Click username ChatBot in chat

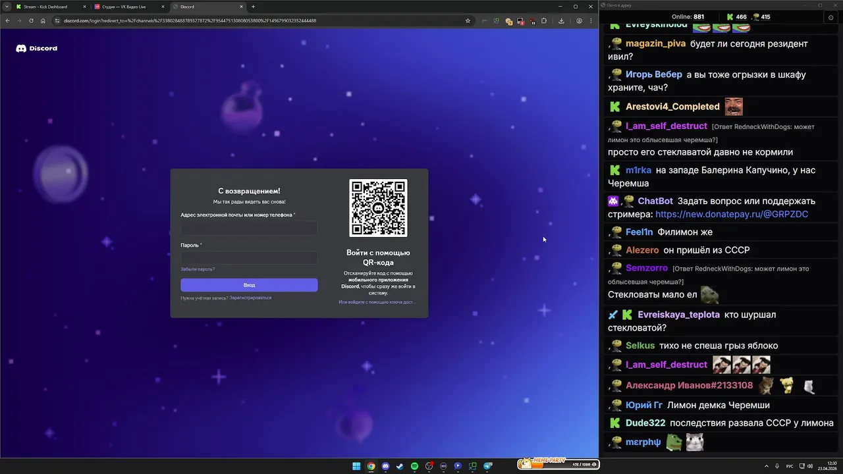655,201
